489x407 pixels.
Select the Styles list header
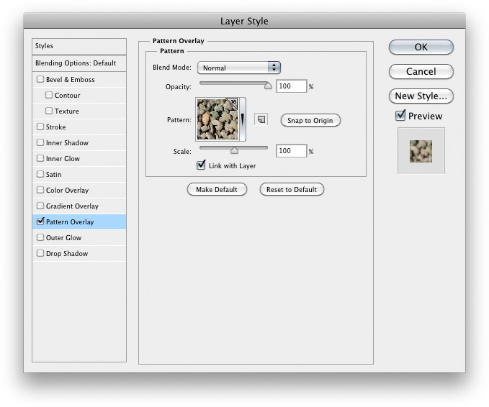pyautogui.click(x=79, y=46)
